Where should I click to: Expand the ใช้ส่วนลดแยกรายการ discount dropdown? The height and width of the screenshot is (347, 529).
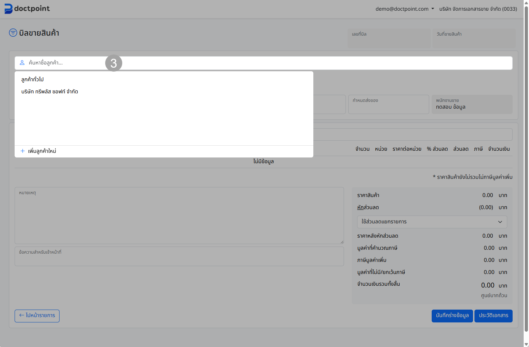[x=432, y=222]
